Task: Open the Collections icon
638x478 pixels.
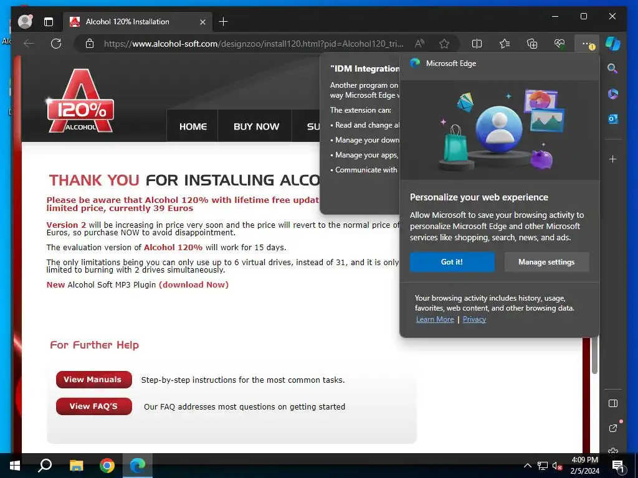Action: [x=532, y=44]
